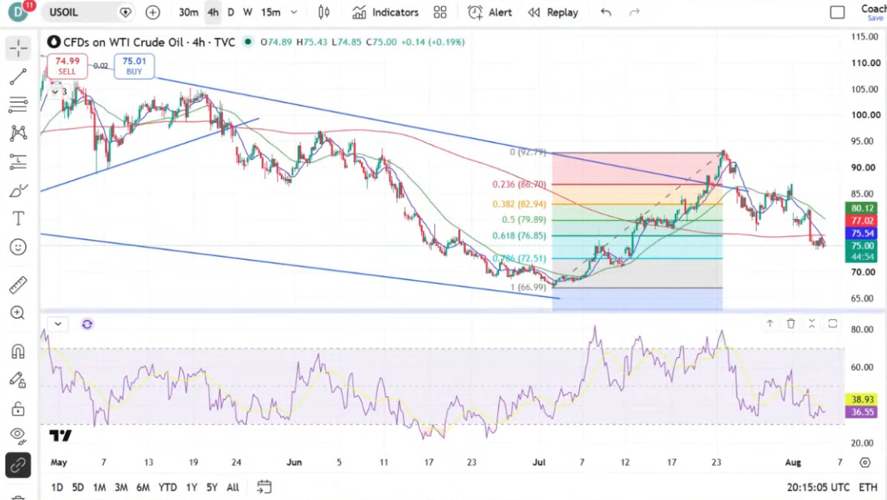Screen dimensions: 887x500
Task: Change the candlestick chart type
Action: click(x=324, y=12)
